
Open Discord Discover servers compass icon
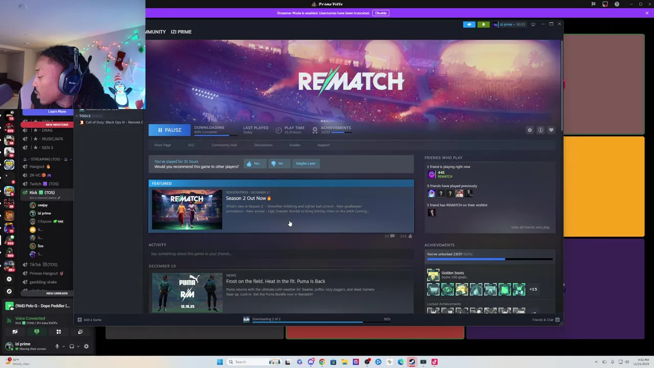9,291
